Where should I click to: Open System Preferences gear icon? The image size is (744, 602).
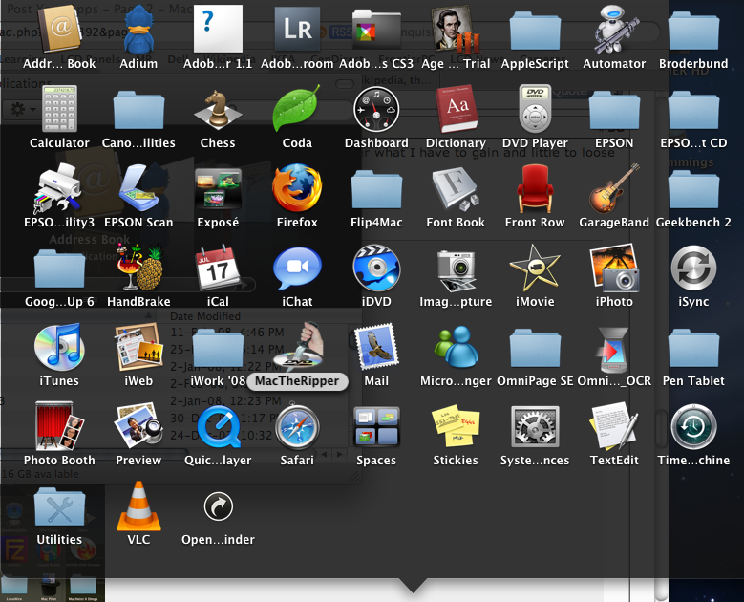535,426
